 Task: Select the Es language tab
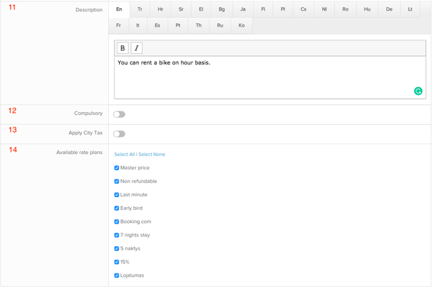pyautogui.click(x=158, y=26)
